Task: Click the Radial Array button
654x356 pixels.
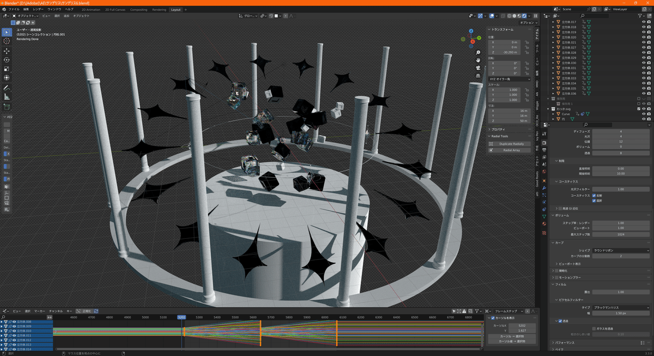Action: 509,150
